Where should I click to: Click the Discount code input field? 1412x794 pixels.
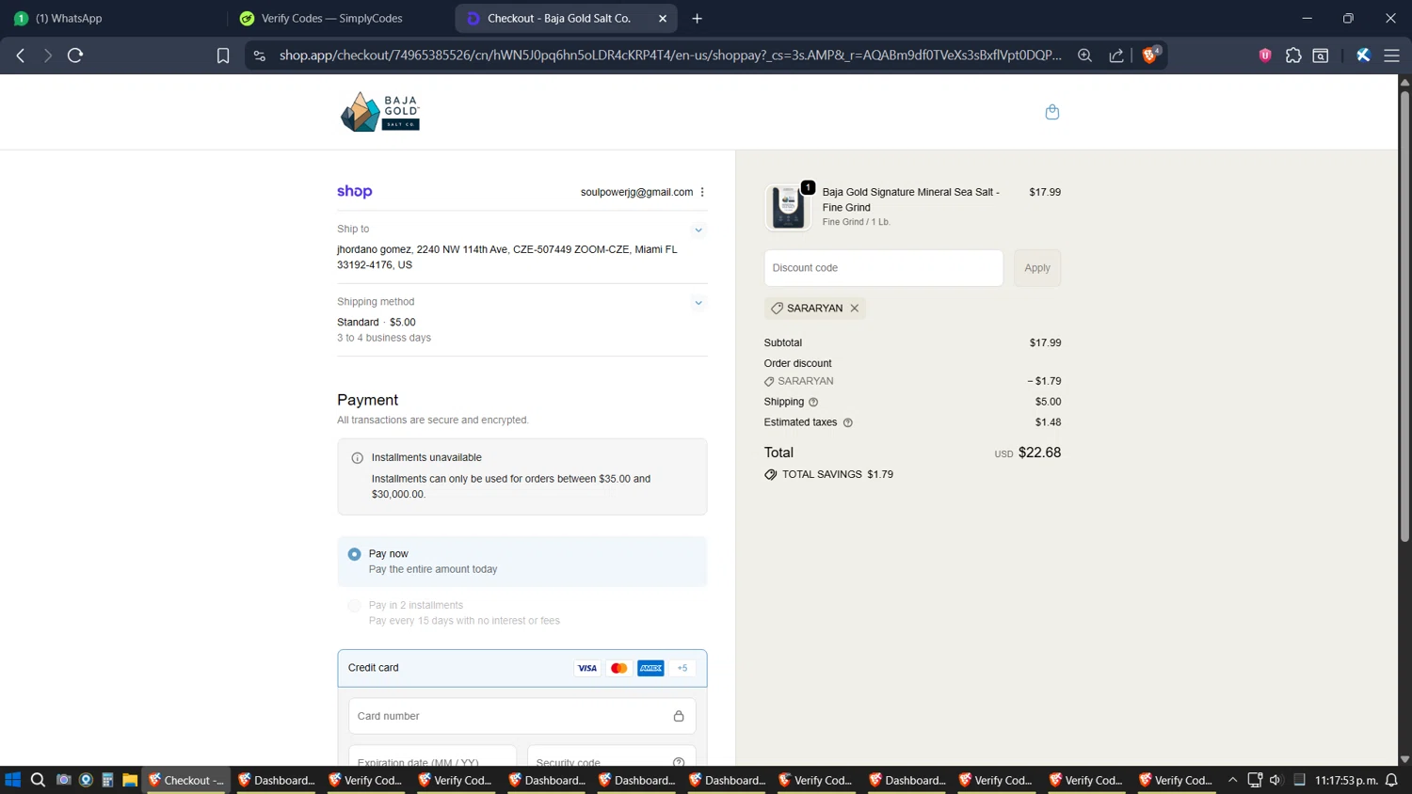tap(884, 268)
